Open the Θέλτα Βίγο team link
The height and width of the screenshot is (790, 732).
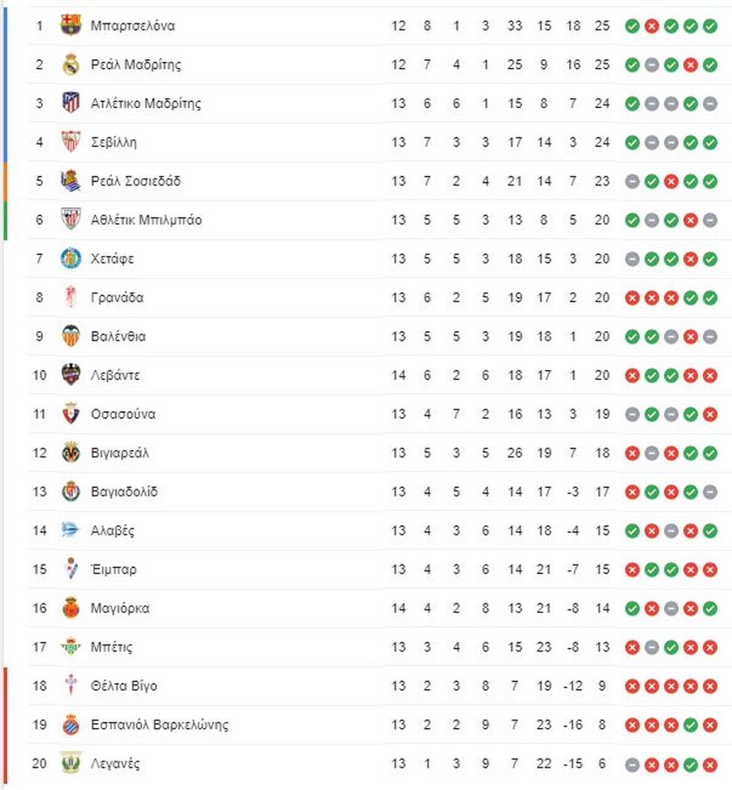(124, 685)
